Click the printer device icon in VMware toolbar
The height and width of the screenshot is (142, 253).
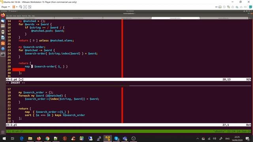point(233,7)
